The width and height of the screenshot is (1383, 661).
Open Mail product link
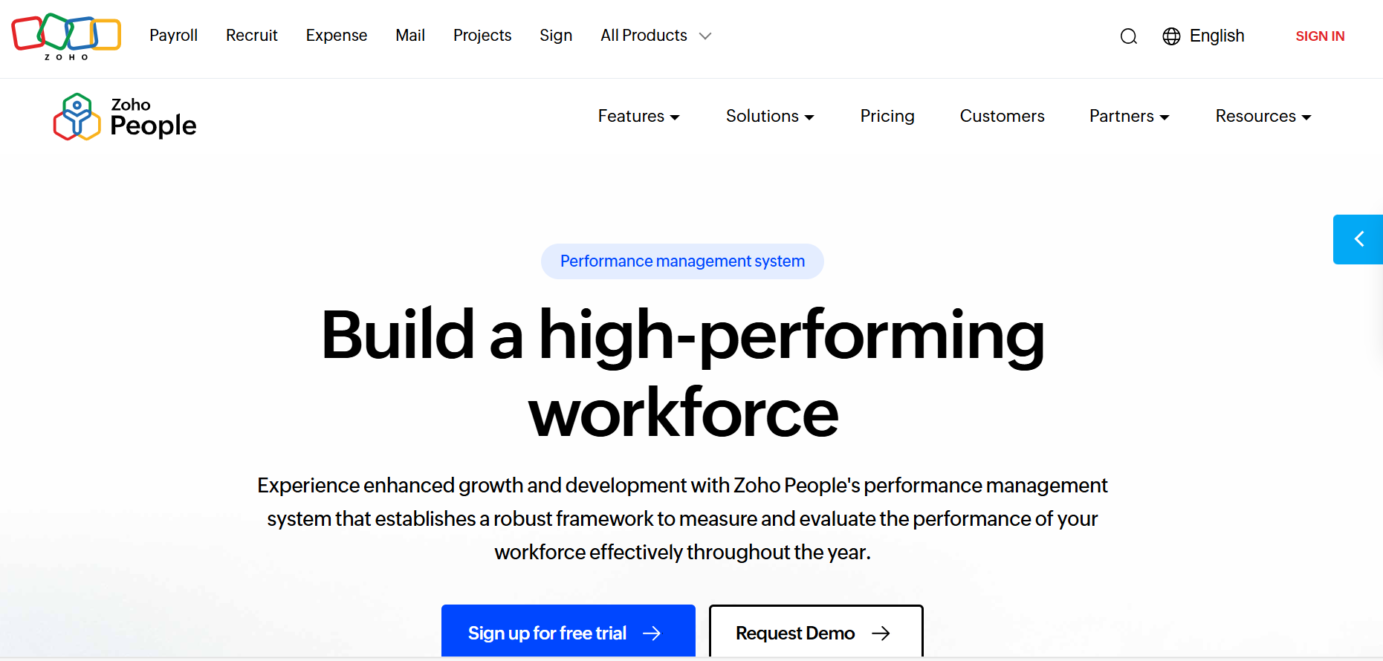click(410, 36)
